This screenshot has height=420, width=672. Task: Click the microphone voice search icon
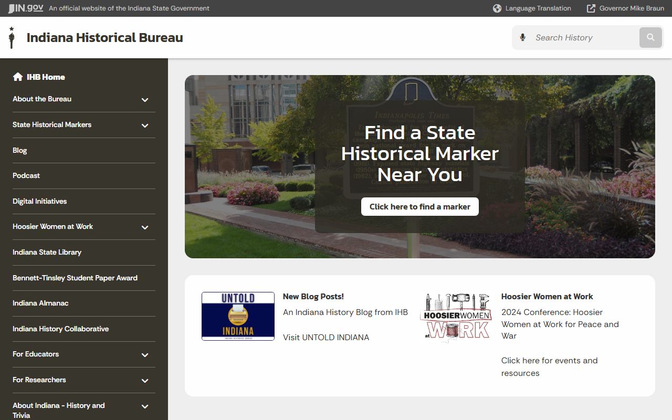coord(522,38)
